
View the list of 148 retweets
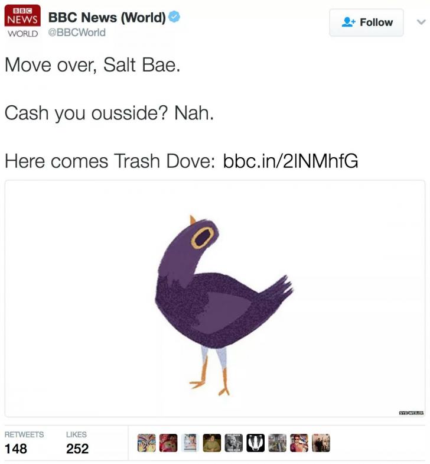(24, 443)
